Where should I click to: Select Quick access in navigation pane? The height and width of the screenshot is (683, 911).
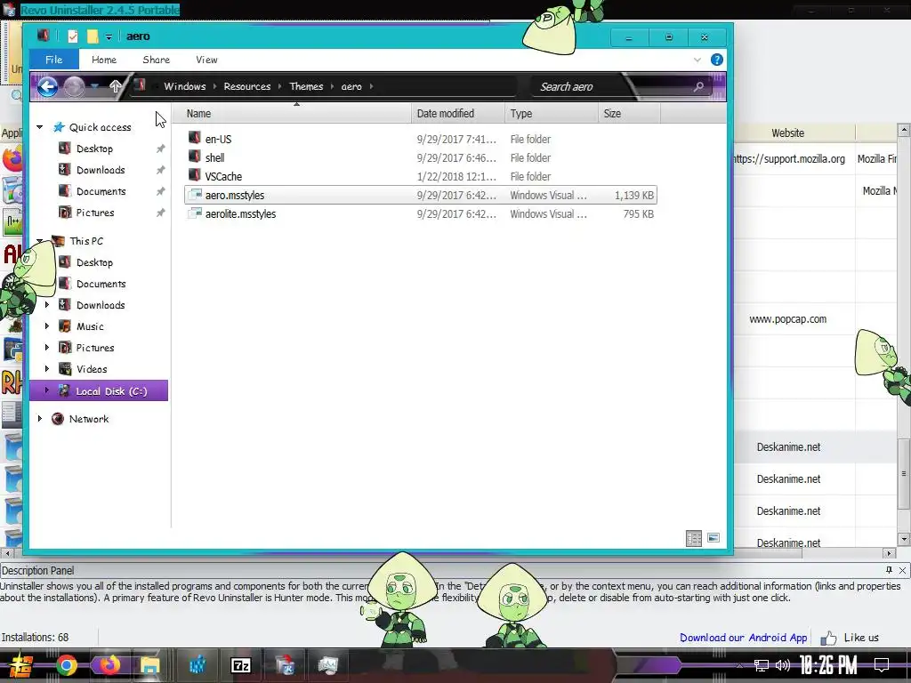click(100, 127)
